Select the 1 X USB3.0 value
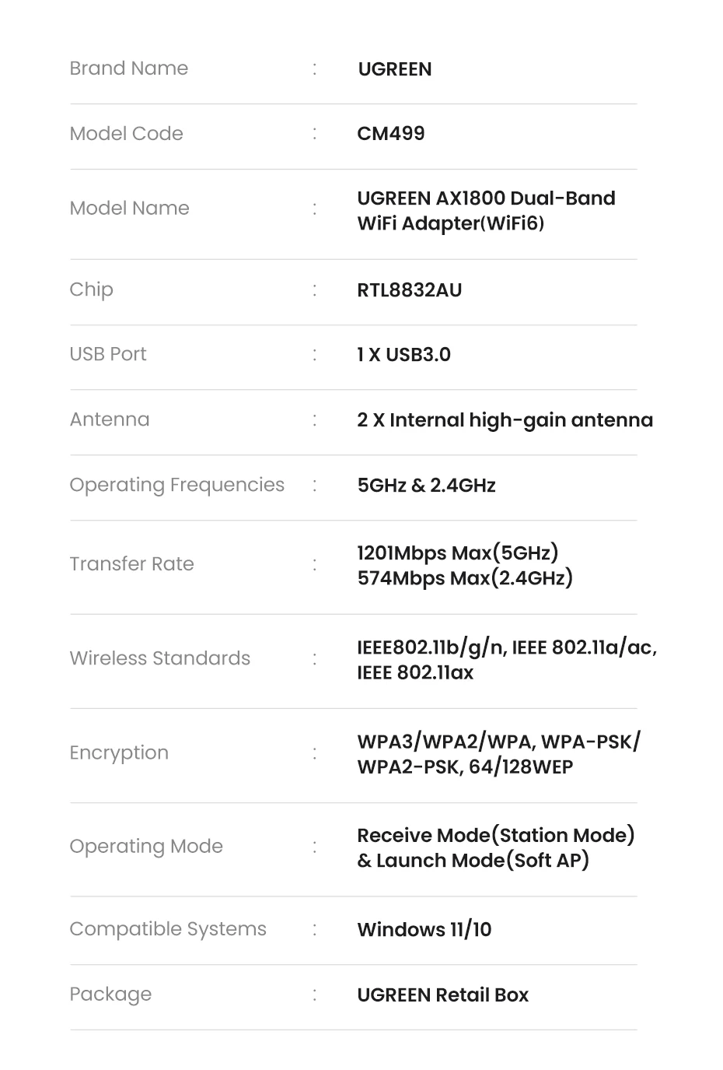Image resolution: width=723 pixels, height=1070 pixels. tap(403, 355)
